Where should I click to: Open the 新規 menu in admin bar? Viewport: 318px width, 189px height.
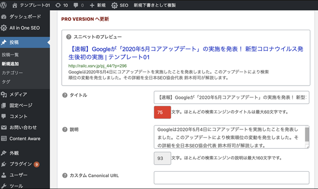(98, 5)
